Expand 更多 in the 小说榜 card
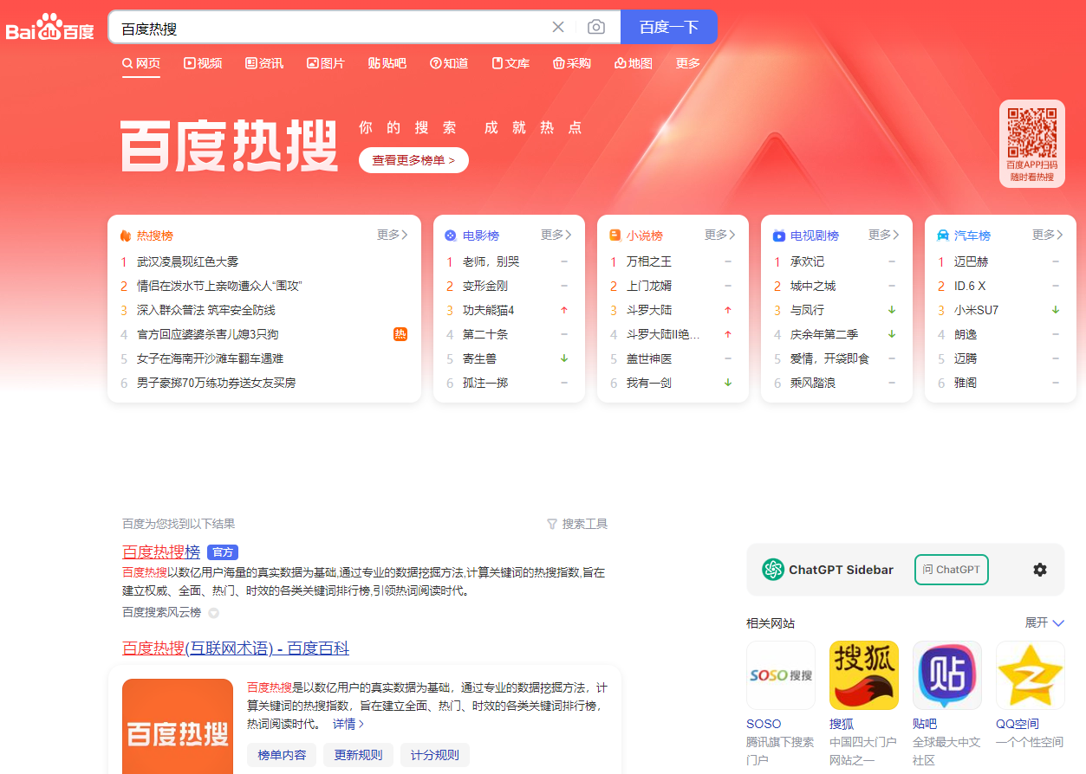This screenshot has height=774, width=1086. (x=720, y=235)
